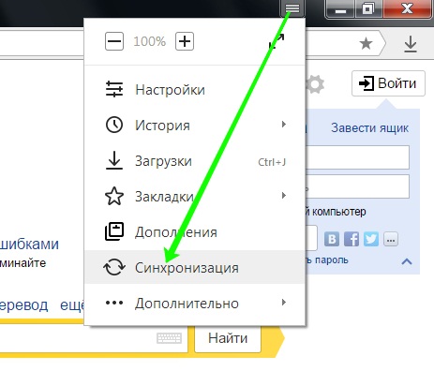Viewport: 434px width, 371px height.
Task: Expand the История submenu arrow
Action: (x=284, y=125)
